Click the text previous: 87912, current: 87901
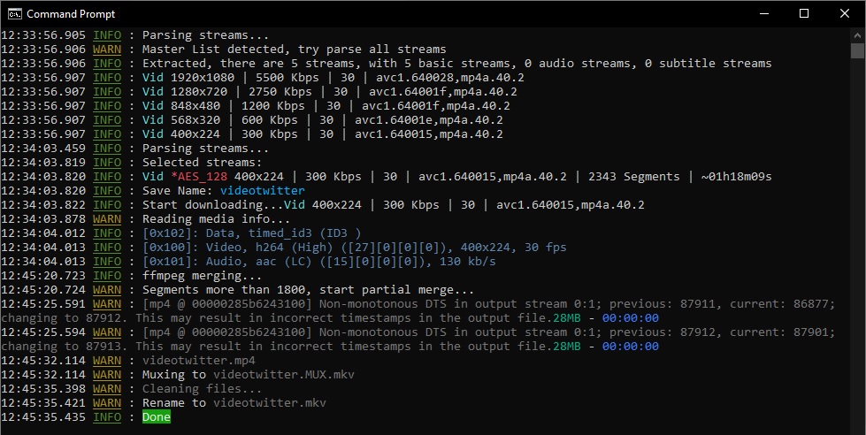The height and width of the screenshot is (435, 866). 722,332
